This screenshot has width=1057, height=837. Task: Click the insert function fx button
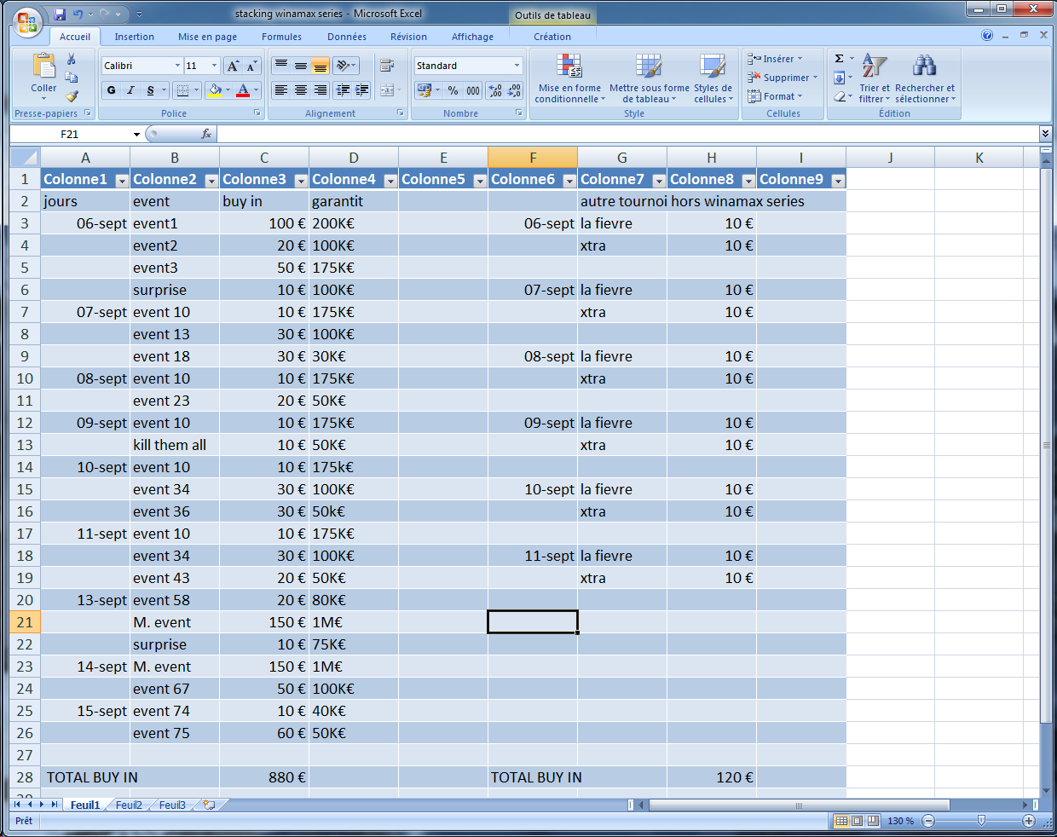(x=205, y=134)
